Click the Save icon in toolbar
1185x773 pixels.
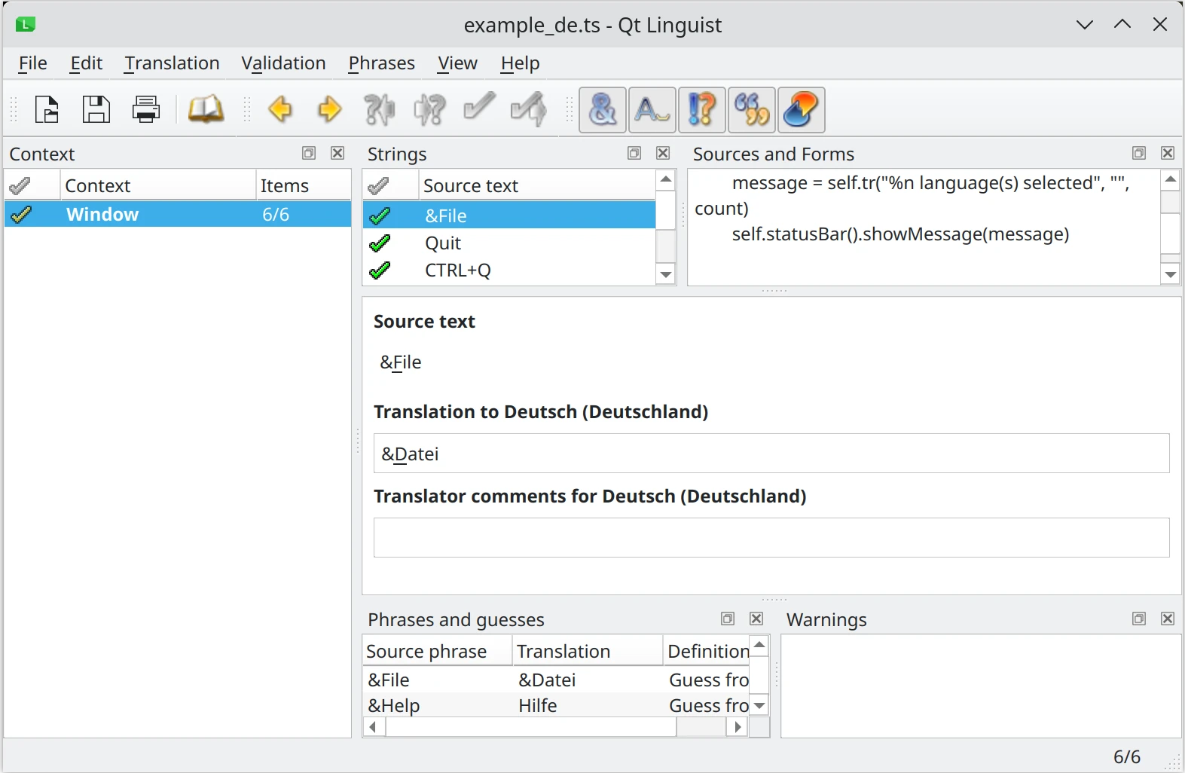96,110
